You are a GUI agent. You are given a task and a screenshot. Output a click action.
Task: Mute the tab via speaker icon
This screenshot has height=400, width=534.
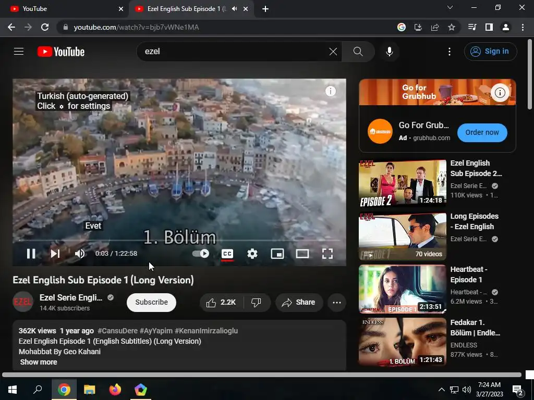(234, 9)
